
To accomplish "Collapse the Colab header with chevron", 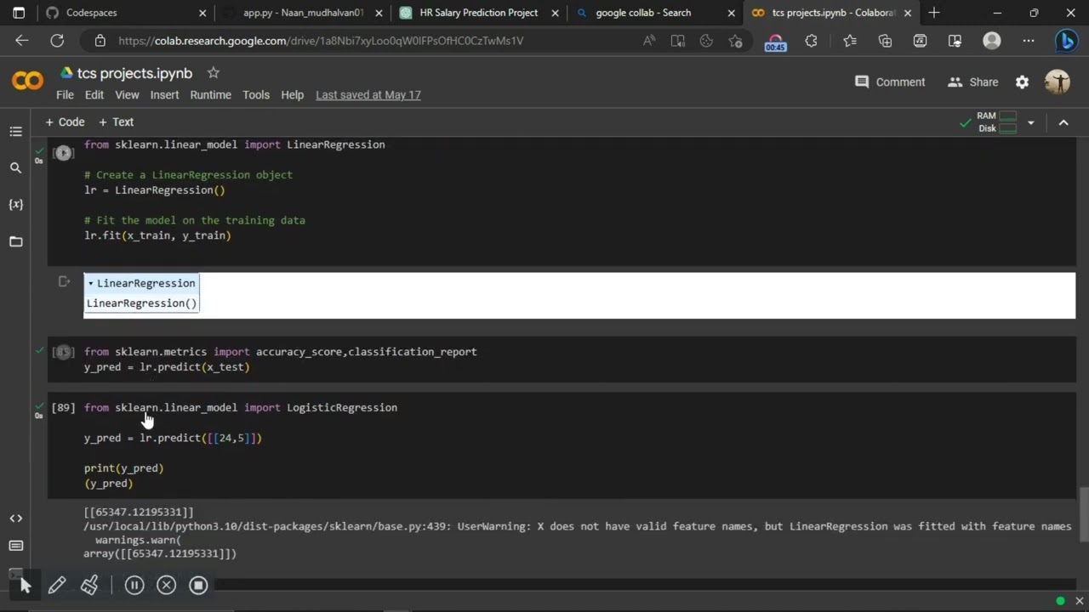I will [x=1063, y=123].
